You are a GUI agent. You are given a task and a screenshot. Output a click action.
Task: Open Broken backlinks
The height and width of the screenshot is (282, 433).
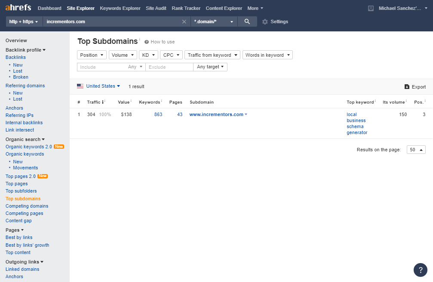21,77
